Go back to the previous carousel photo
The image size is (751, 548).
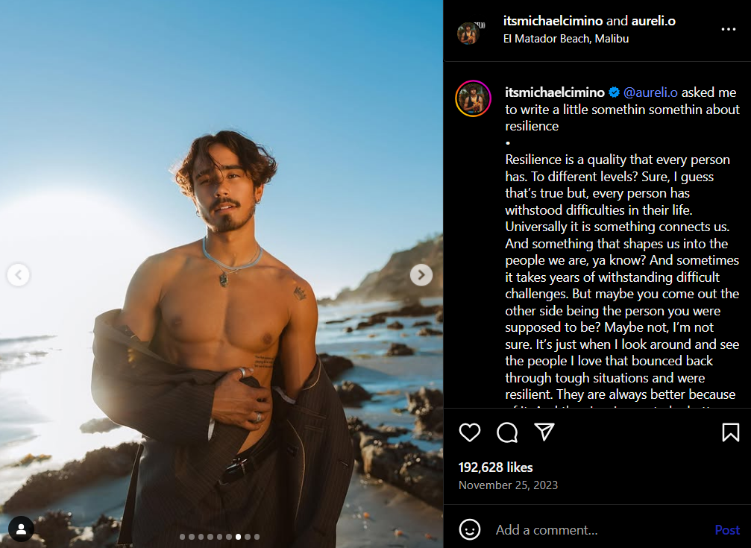pos(18,275)
